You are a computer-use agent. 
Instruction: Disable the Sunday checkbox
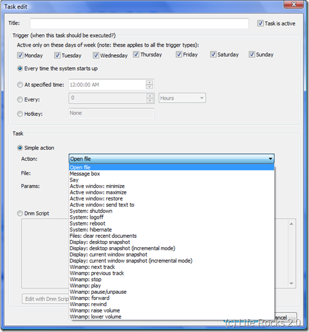coord(251,55)
